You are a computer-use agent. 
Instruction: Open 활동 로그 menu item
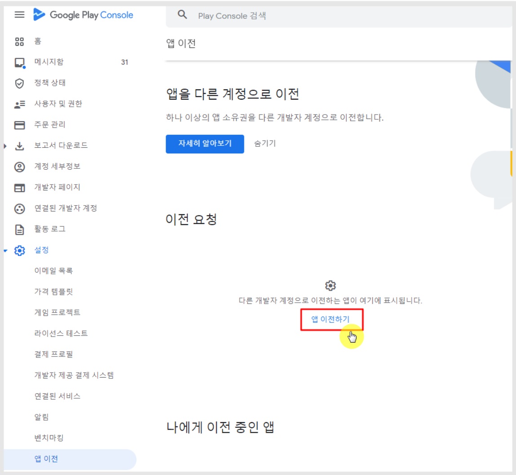[x=50, y=229]
